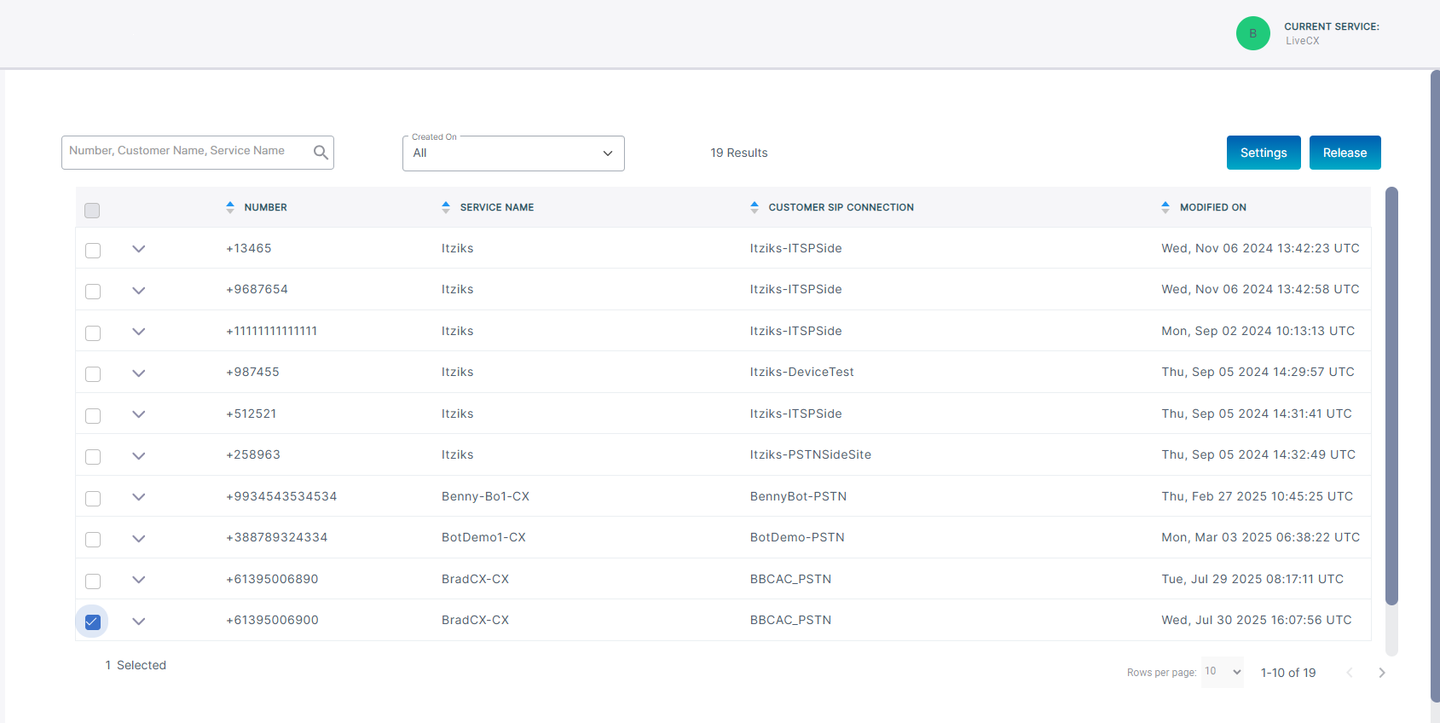Check the box for +258963

pos(93,456)
